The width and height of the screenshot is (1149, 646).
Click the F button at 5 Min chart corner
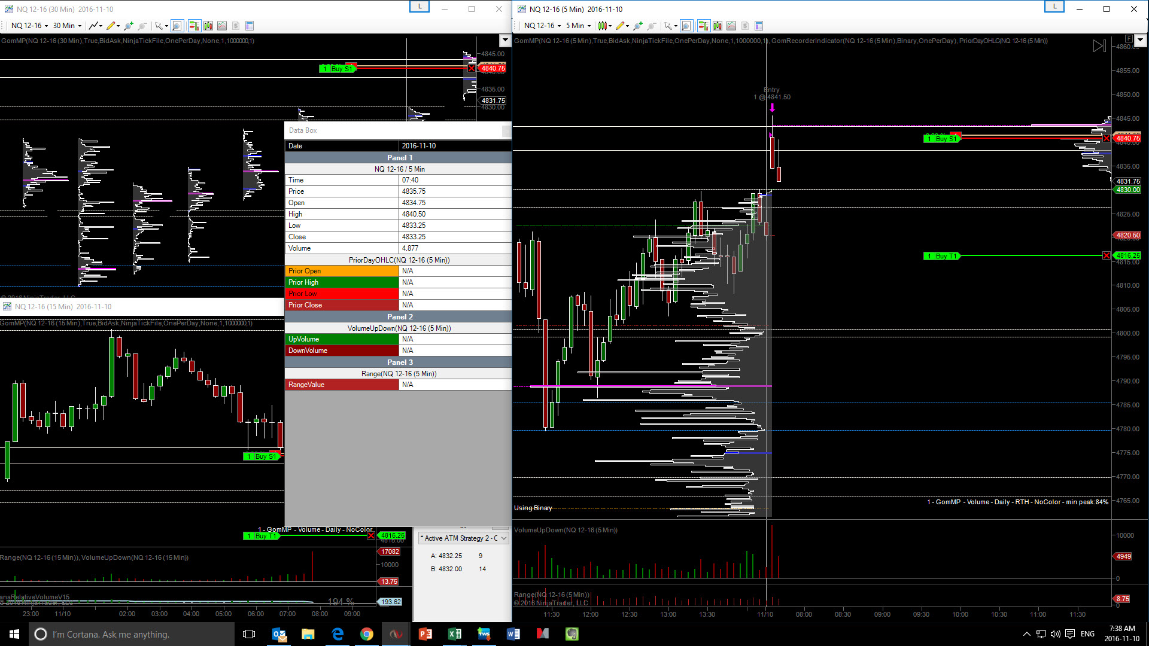1129,38
